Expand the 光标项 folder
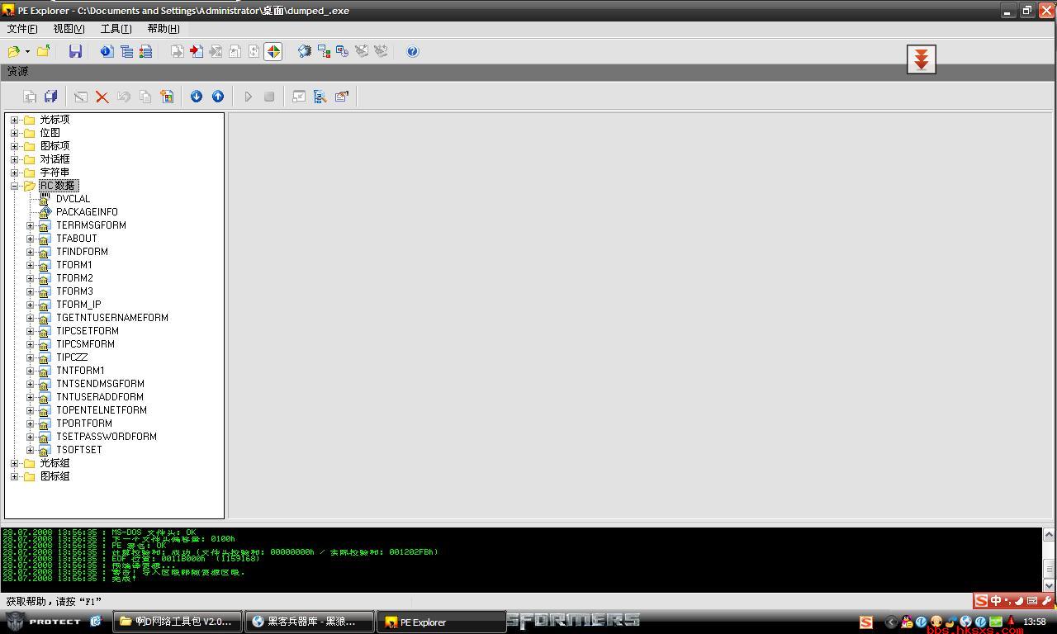This screenshot has width=1057, height=634. coord(14,120)
